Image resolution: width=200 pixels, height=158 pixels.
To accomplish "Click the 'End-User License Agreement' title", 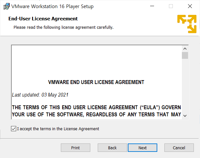I will point(43,19).
